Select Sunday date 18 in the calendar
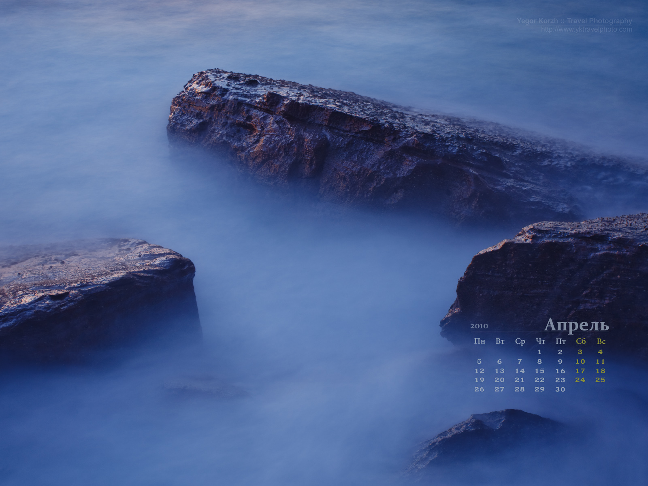 pyautogui.click(x=600, y=371)
